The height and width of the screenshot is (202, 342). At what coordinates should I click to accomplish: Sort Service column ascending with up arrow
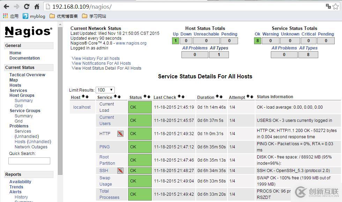[x=116, y=97]
